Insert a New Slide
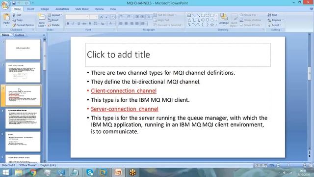Viewport: 314px width, 177px height. click(42, 20)
